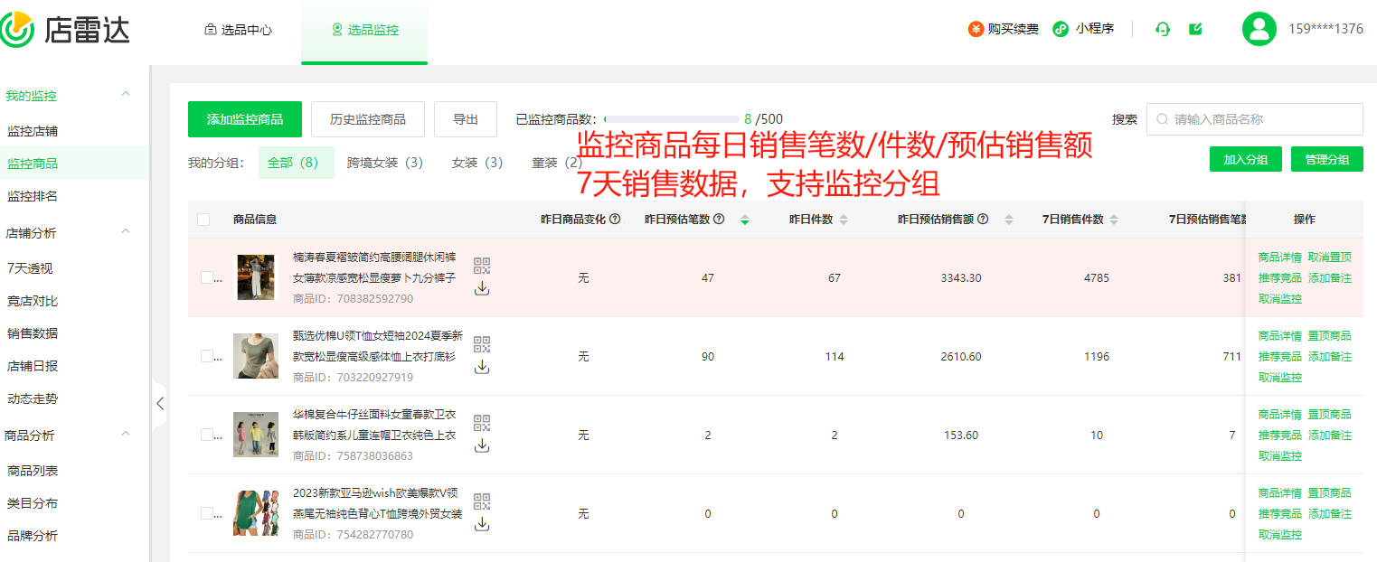
Task: Collapse the left sidebar via the chevron handle
Action: coord(160,404)
